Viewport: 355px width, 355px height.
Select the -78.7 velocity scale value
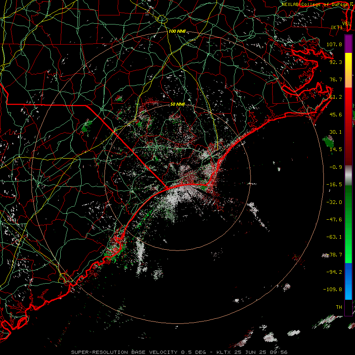click(x=334, y=255)
